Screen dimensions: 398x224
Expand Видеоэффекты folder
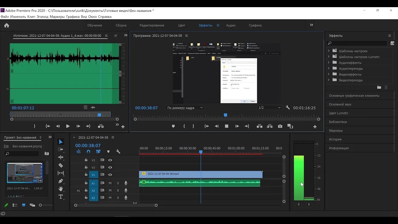click(329, 74)
